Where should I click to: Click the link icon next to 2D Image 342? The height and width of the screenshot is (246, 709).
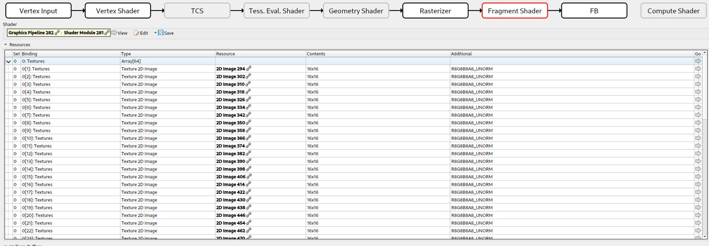click(x=249, y=115)
